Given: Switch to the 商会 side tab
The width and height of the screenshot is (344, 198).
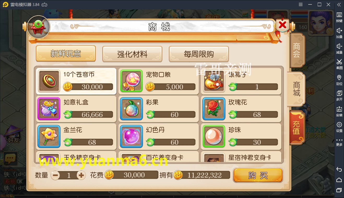Looking at the screenshot, I should pos(297,50).
